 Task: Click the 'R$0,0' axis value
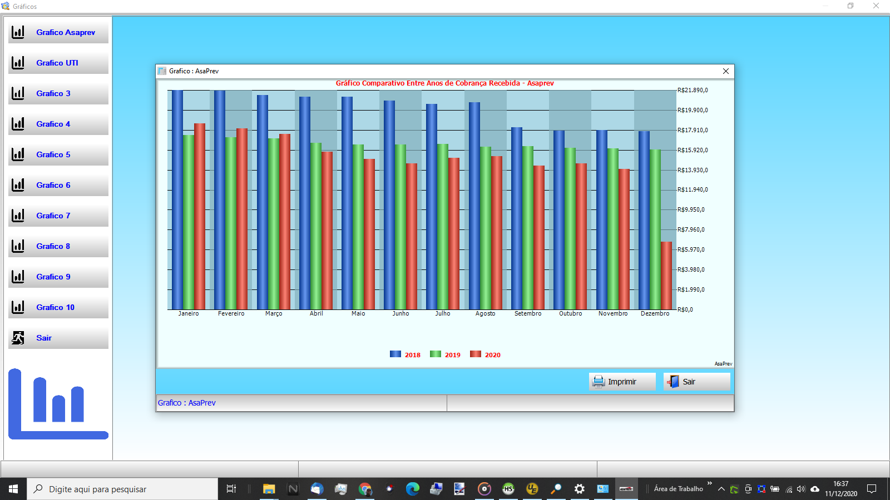tap(685, 309)
